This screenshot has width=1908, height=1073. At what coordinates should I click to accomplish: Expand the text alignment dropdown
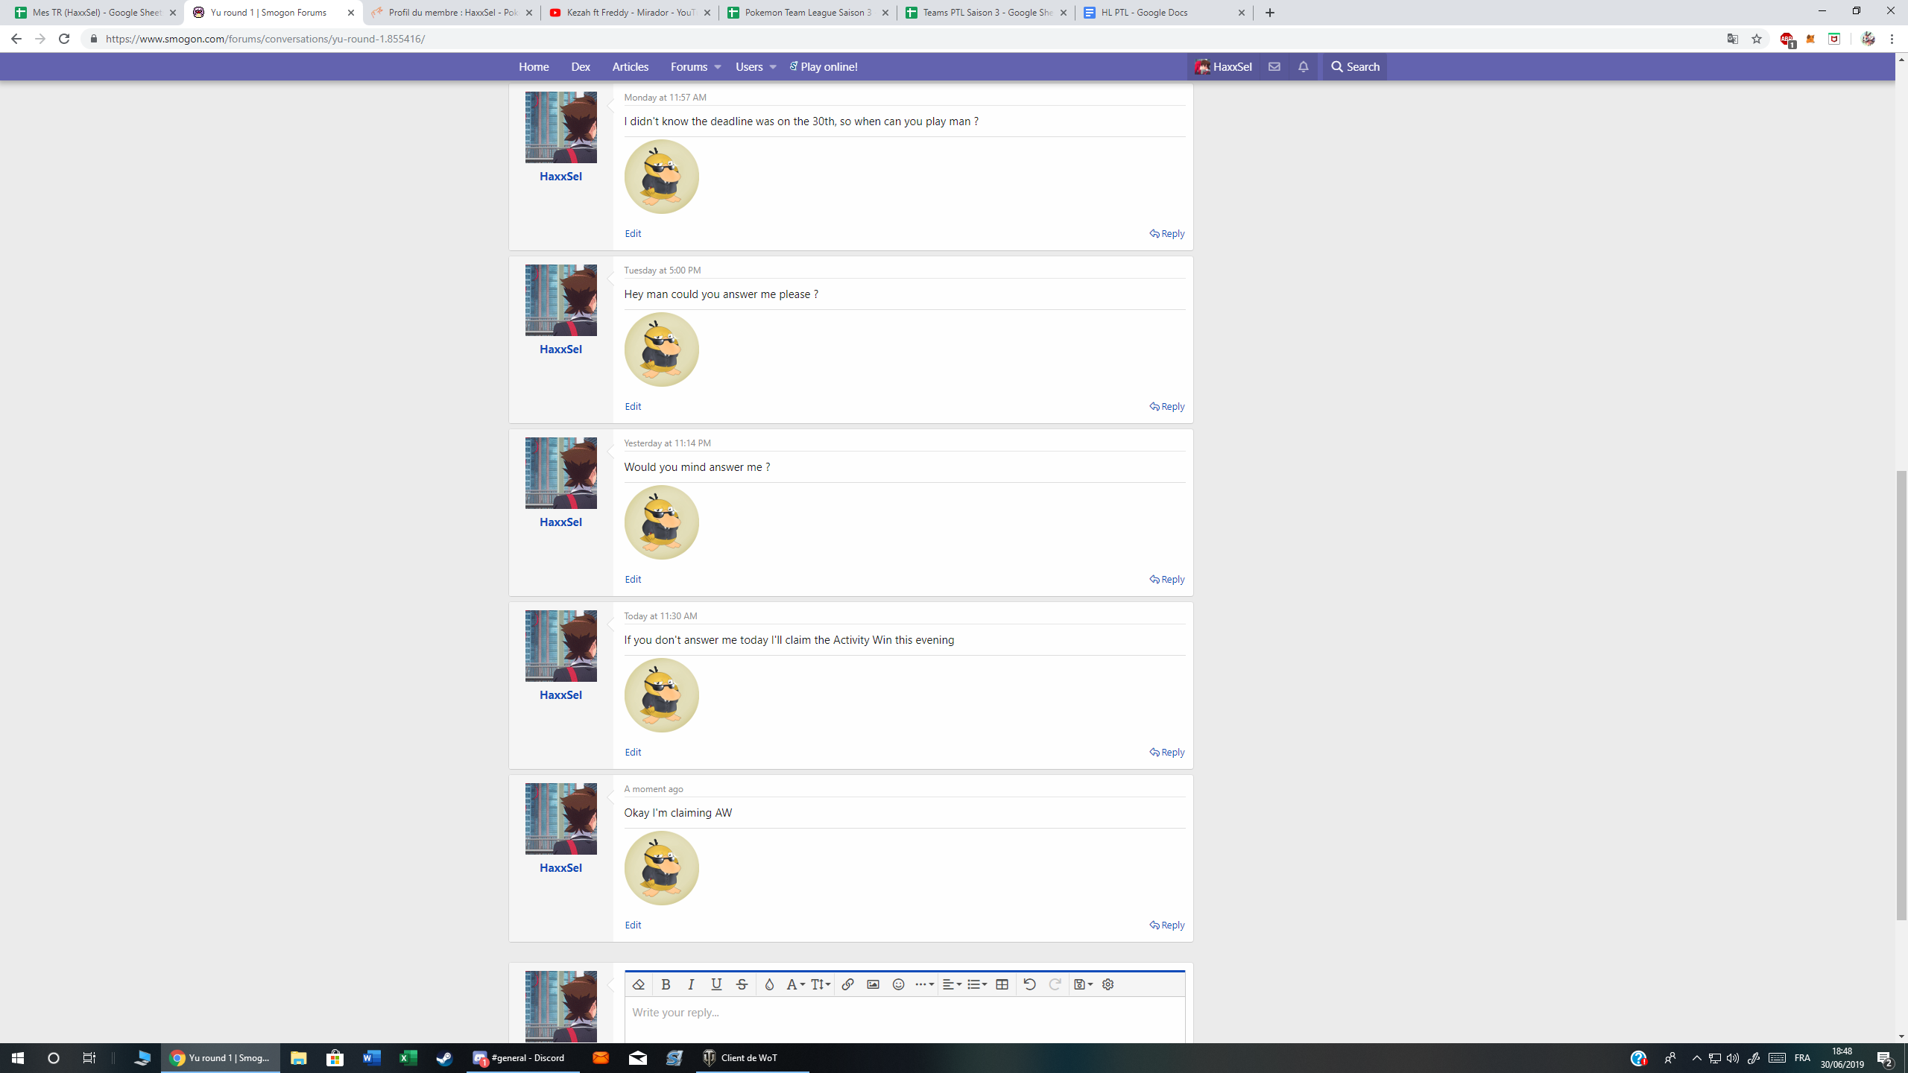pos(951,984)
